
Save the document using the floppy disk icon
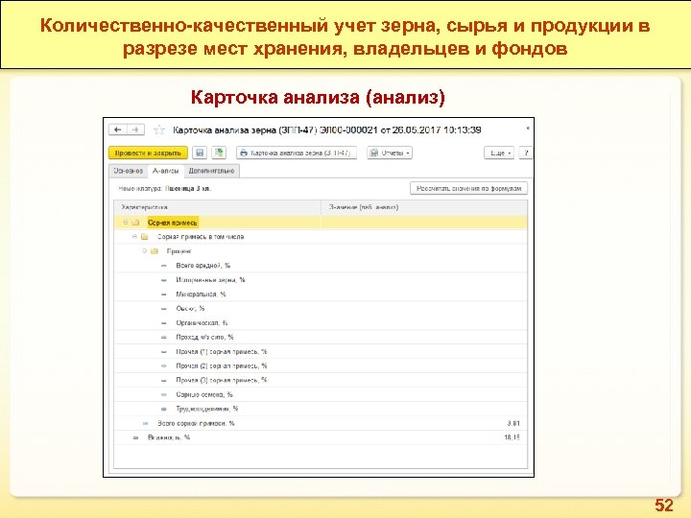[200, 153]
